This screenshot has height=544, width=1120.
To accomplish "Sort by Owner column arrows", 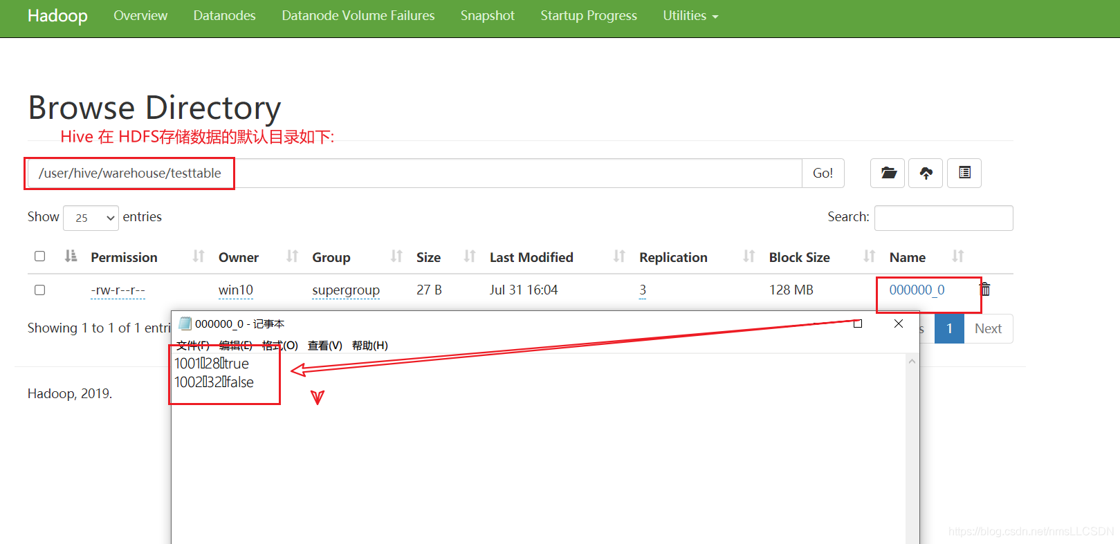I will 292,256.
